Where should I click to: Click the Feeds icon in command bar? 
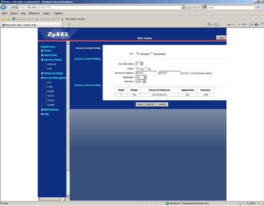217,25
